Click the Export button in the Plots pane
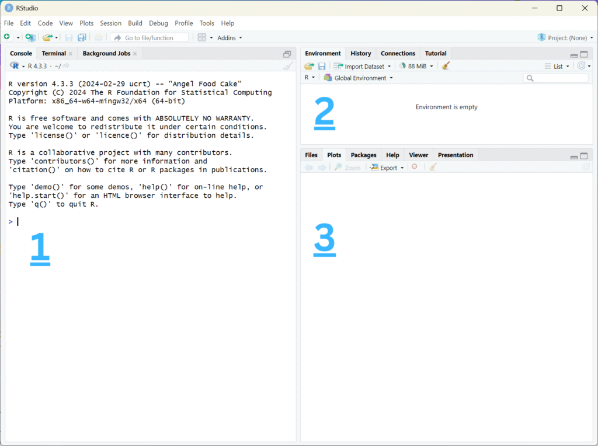This screenshot has height=446, width=598. tap(387, 167)
